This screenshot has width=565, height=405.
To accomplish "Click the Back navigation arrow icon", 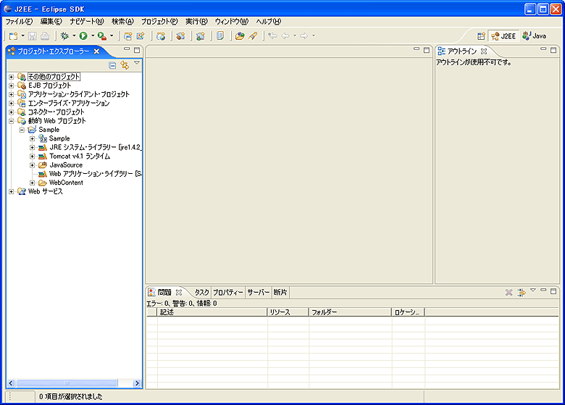I will 285,36.
